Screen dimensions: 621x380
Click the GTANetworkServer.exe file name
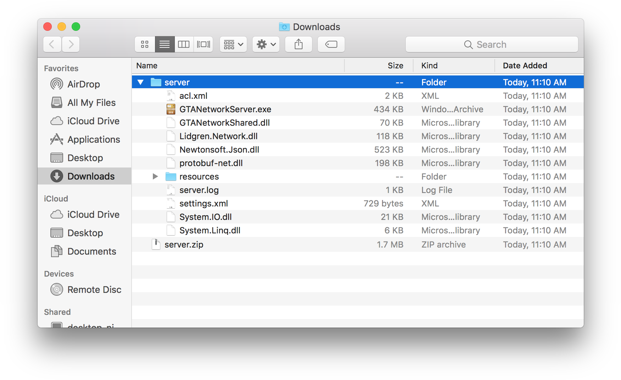(225, 109)
